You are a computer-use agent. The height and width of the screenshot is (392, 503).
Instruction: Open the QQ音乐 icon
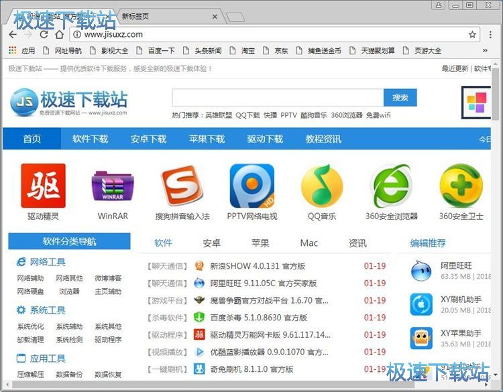coord(322,186)
